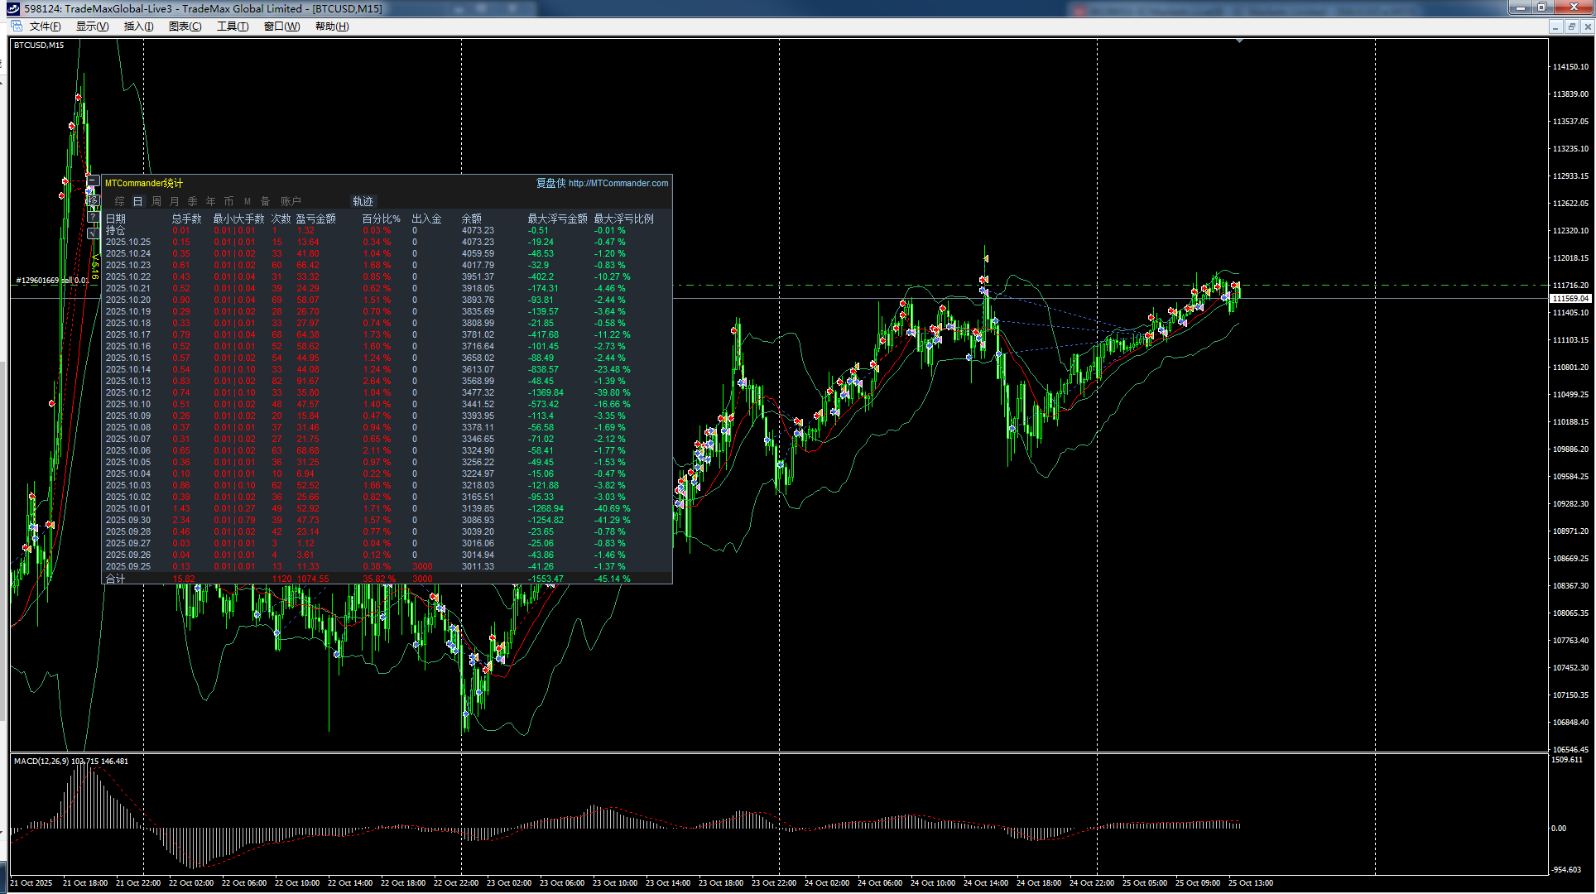The height and width of the screenshot is (894, 1596).
Task: Select the 月 monthly statistics tab
Action: (174, 201)
